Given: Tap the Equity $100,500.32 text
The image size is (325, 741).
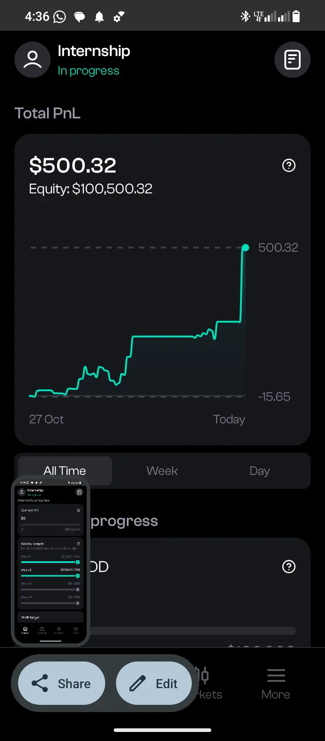Looking at the screenshot, I should tap(91, 188).
